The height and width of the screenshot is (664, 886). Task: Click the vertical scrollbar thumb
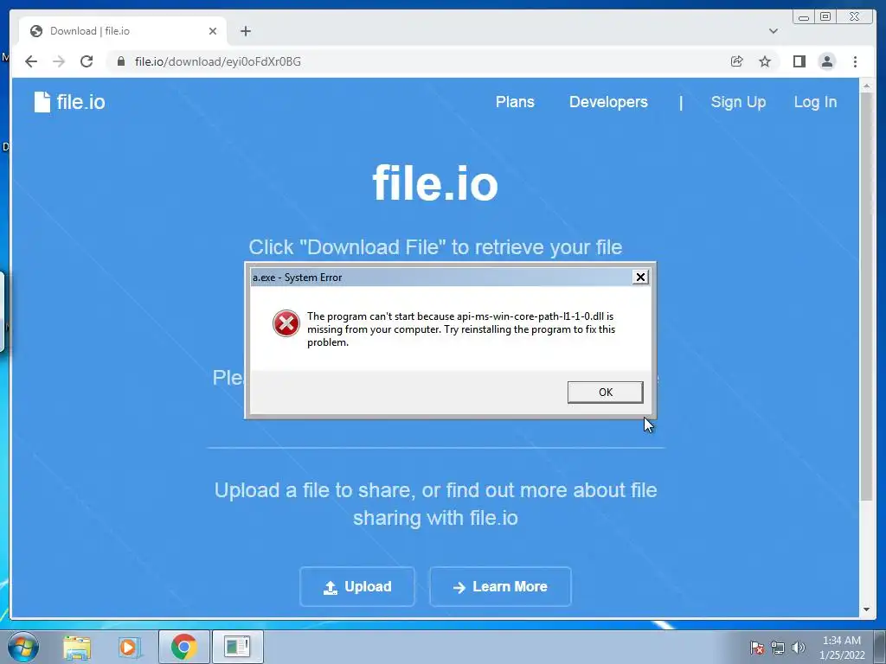tap(866, 296)
